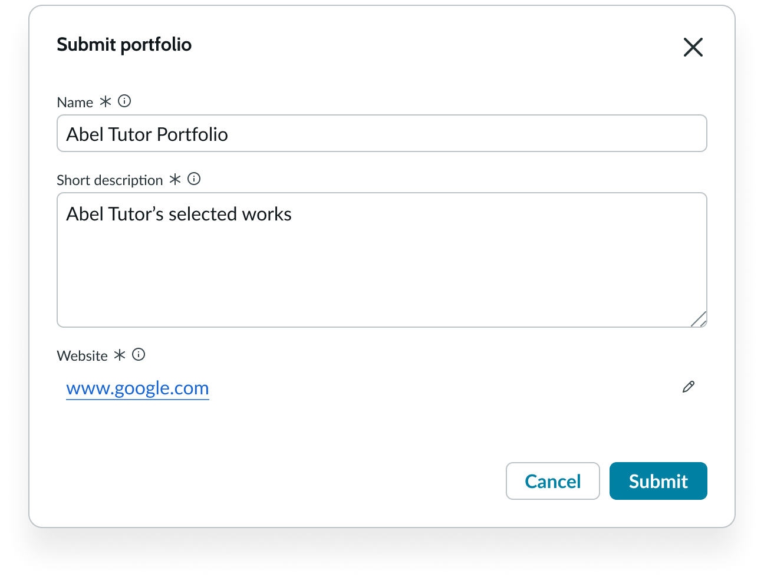Image resolution: width=764 pixels, height=580 pixels.
Task: Select the Name field label
Action: pyautogui.click(x=75, y=101)
